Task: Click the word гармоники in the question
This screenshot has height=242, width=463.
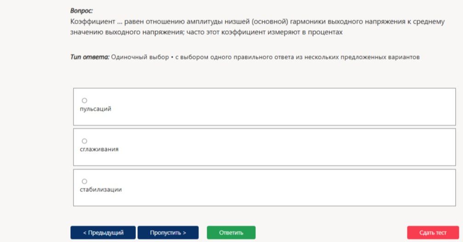Action: (x=308, y=22)
